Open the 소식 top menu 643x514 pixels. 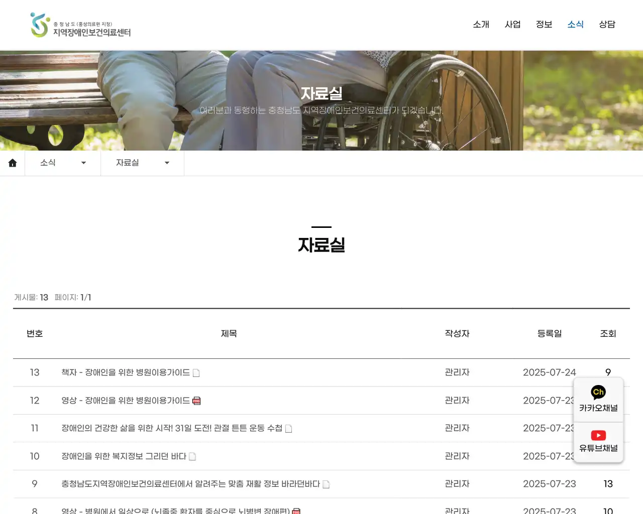(575, 24)
